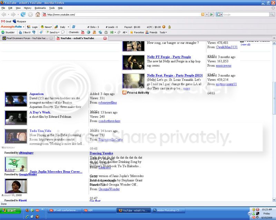
Task: Click the StumbleUpon tag icon
Action: (41, 32)
